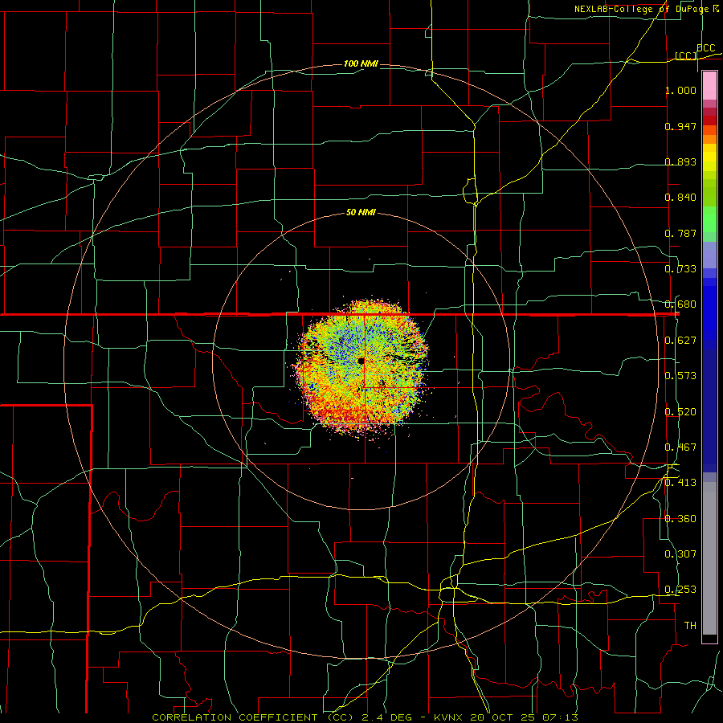The width and height of the screenshot is (723, 723).
Task: Click the 0.840 color scale value
Action: (680, 198)
